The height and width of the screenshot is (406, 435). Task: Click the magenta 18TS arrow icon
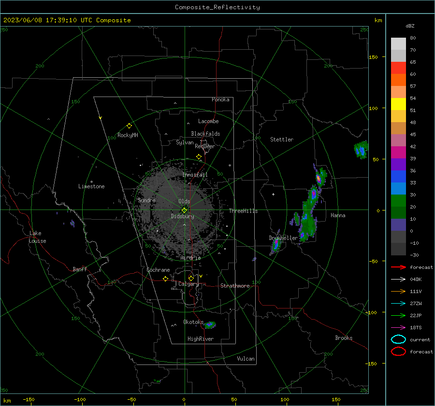398,328
